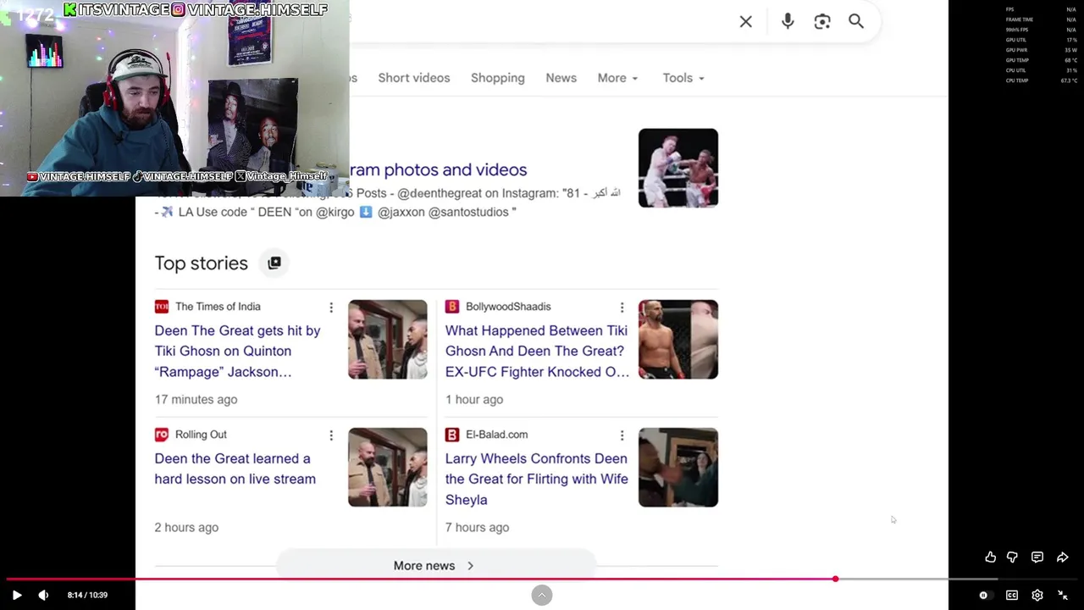Like the video with thumbs up
This screenshot has height=610, width=1084.
pos(990,557)
